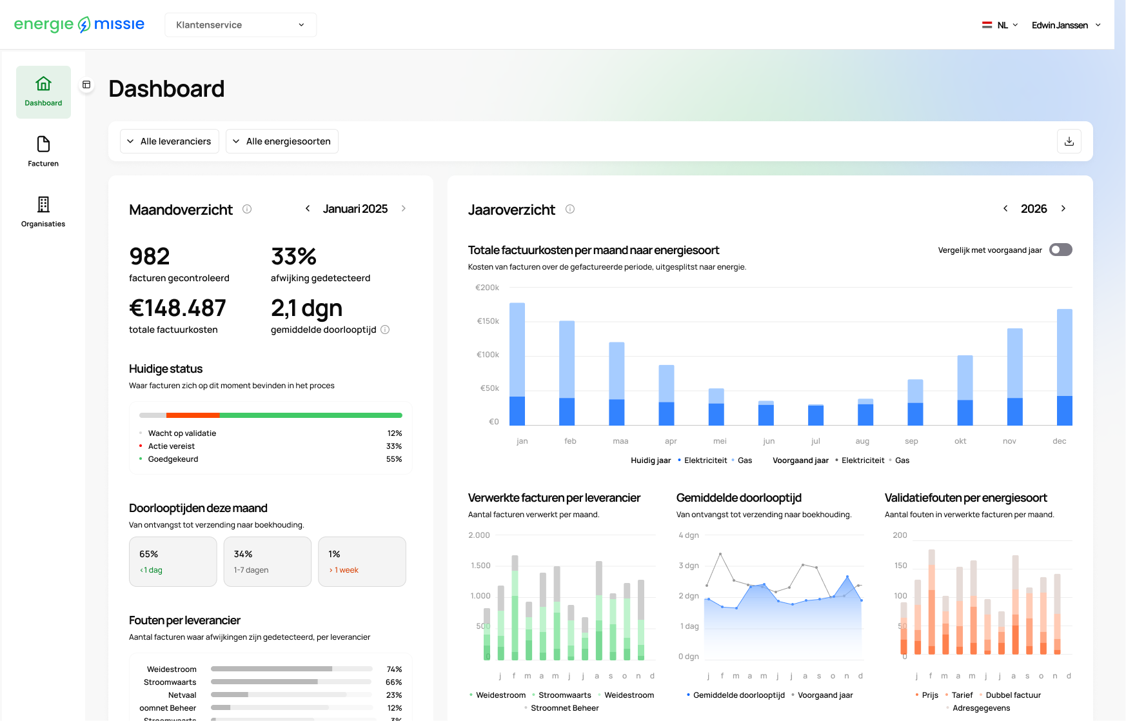Select the 1% over 1 week card

[362, 562]
